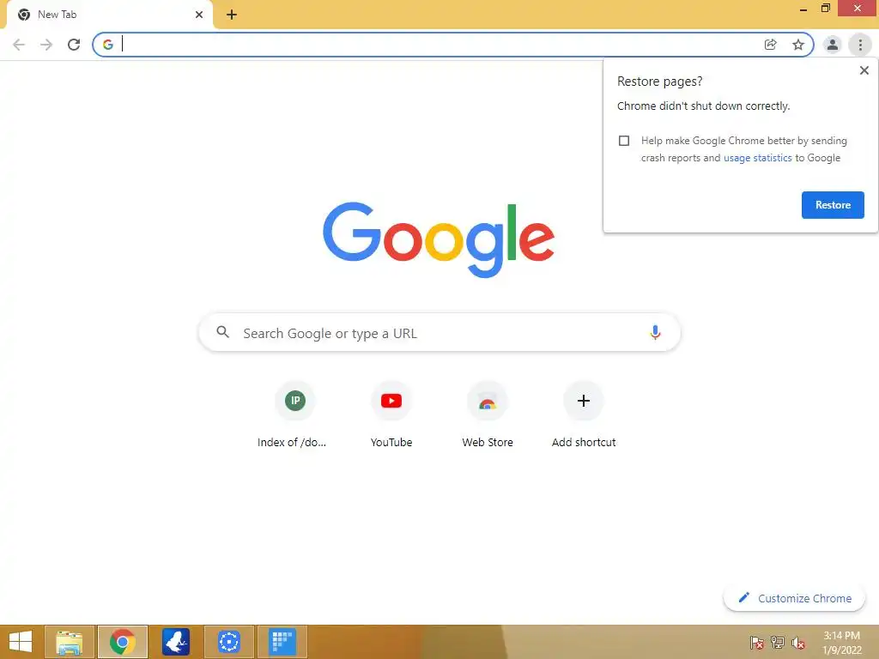Open the Index of /do... shortcut
This screenshot has height=659, width=879.
[x=294, y=414]
